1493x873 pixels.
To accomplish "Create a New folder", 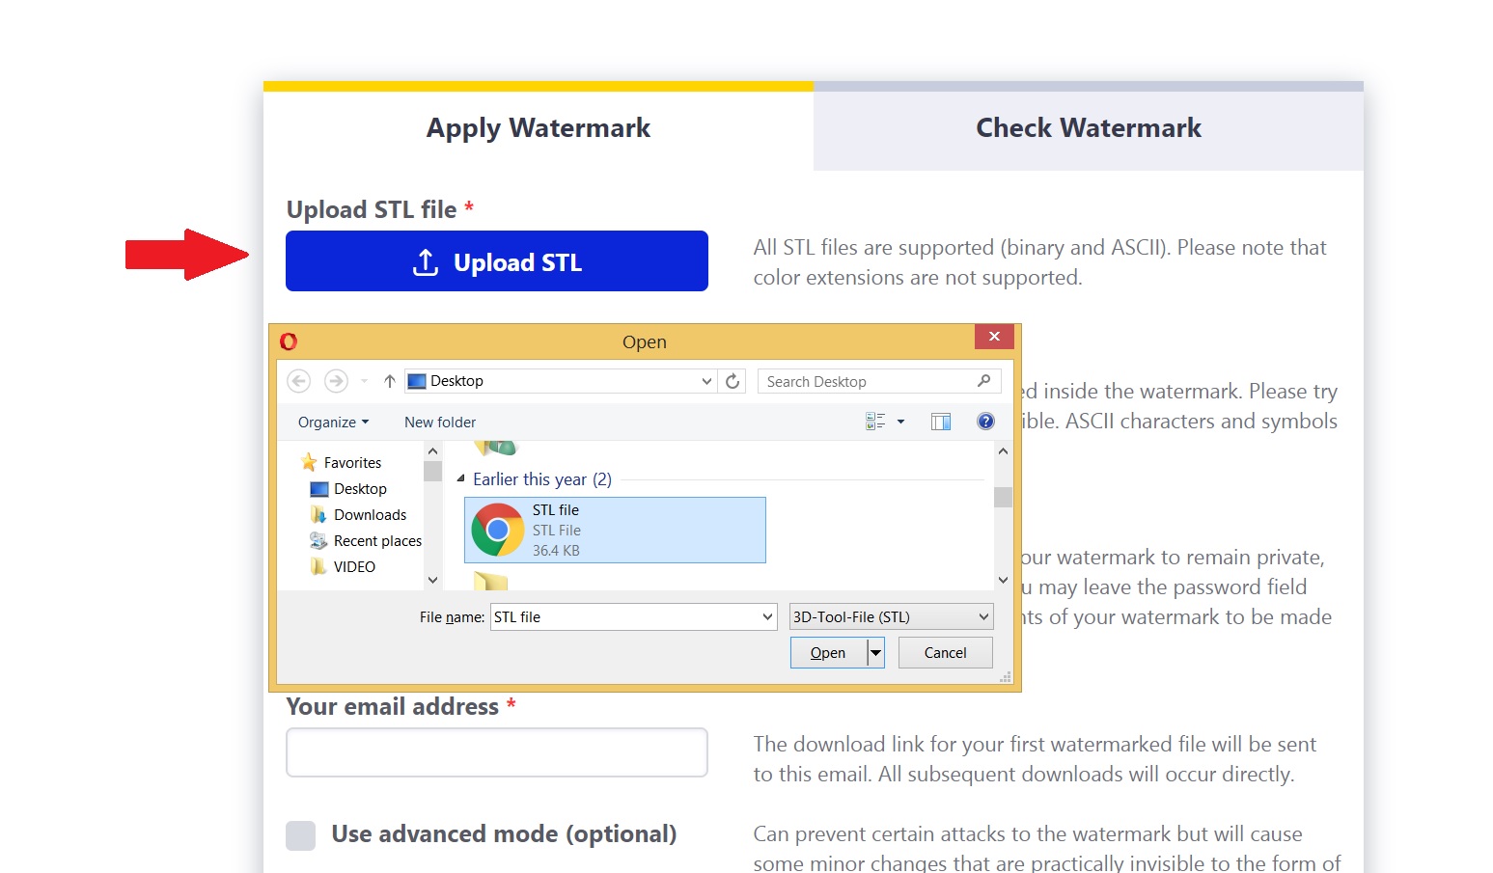I will pos(440,422).
